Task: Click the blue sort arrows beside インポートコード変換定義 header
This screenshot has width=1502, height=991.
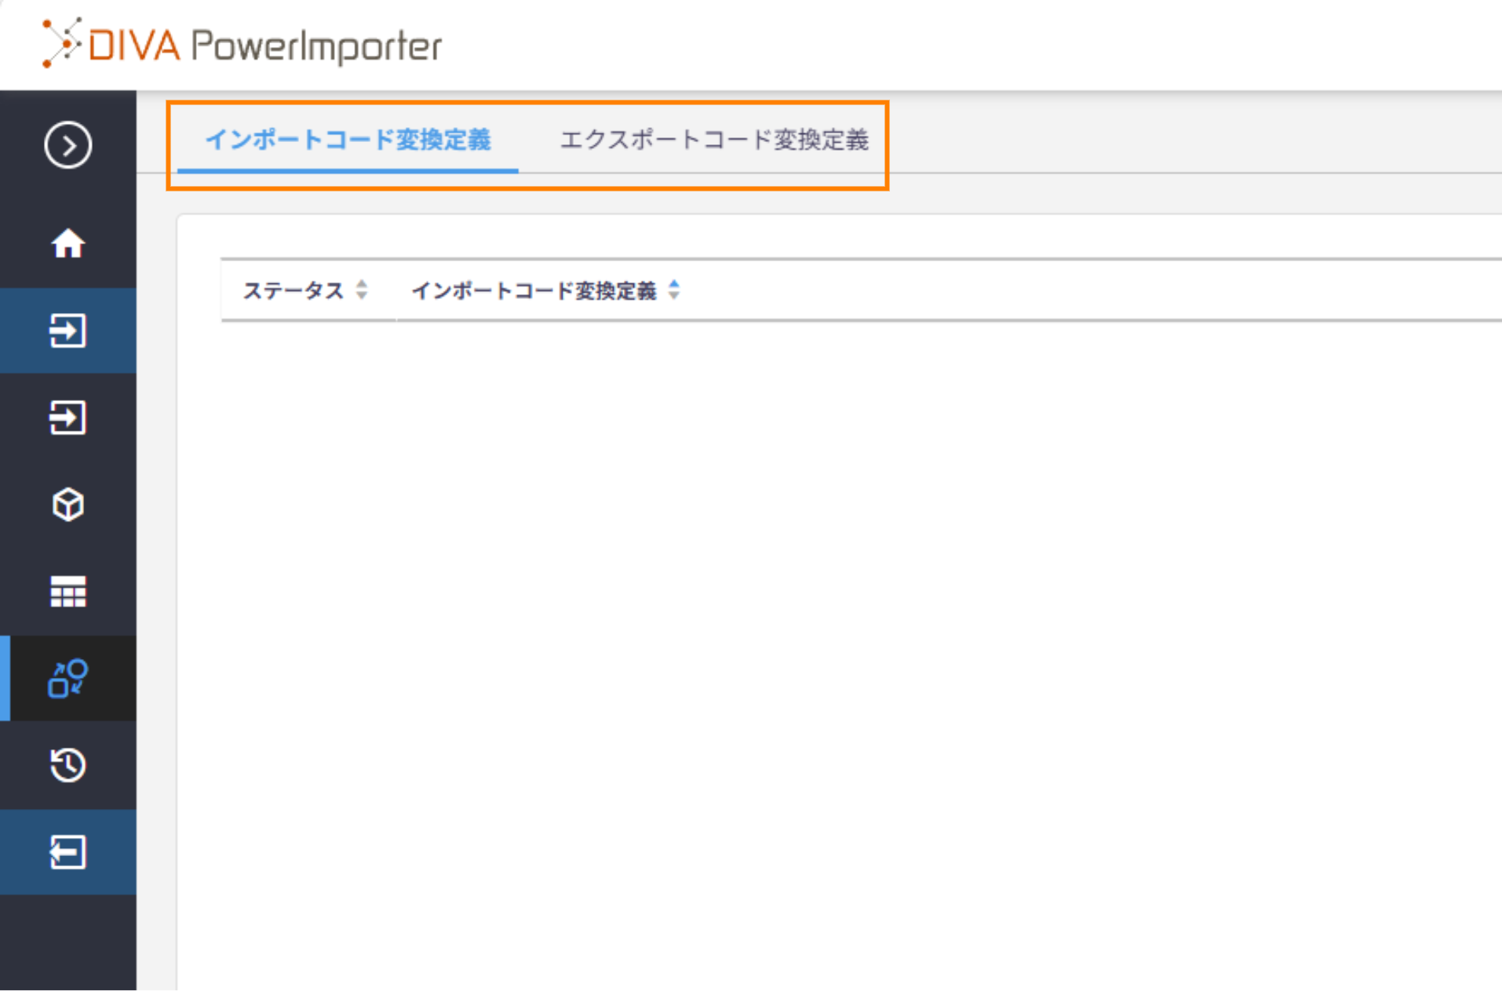Action: tap(674, 290)
